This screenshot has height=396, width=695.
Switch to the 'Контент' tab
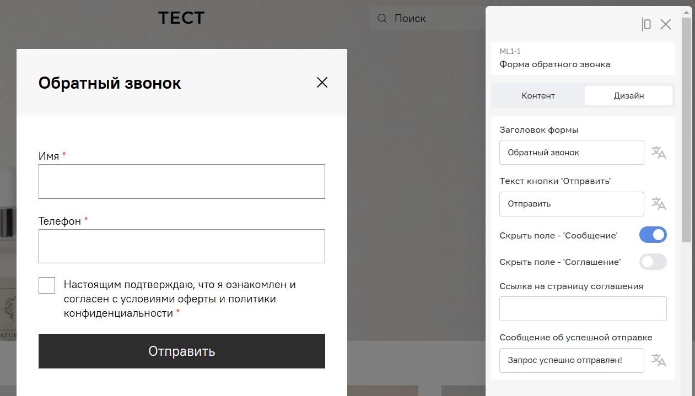(538, 95)
